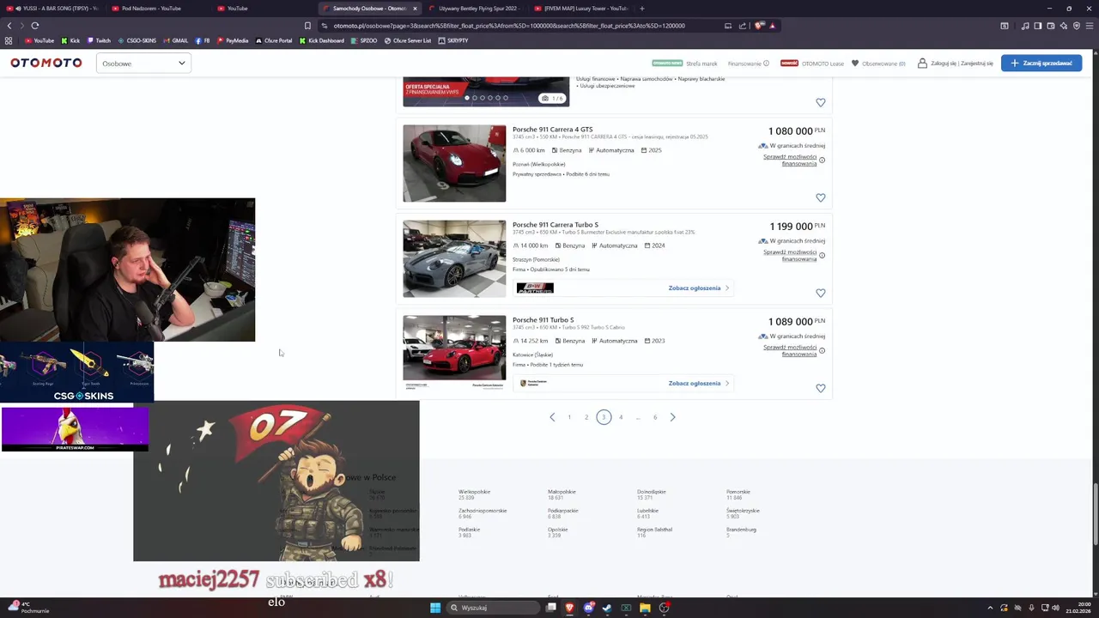Go to results page 6
Viewport: 1099px width, 618px height.
pyautogui.click(x=655, y=417)
